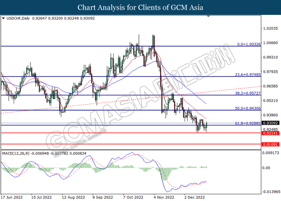Click the red support price tag 0.92141

pos(271,133)
